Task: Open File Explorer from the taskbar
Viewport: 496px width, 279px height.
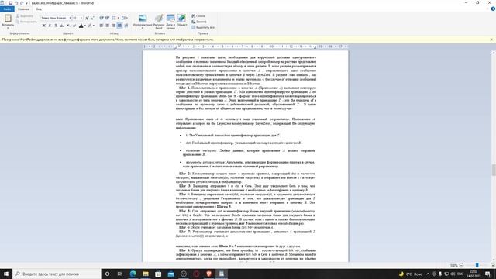Action: [x=146, y=274]
